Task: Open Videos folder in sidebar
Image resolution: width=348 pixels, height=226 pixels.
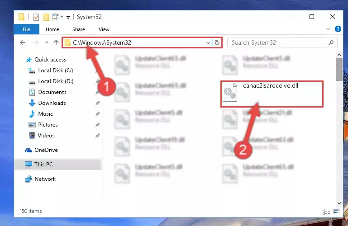Action: 46,136
